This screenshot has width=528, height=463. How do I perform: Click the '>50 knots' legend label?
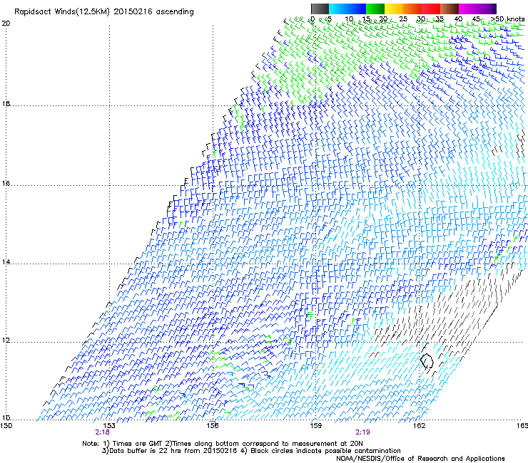point(507,19)
